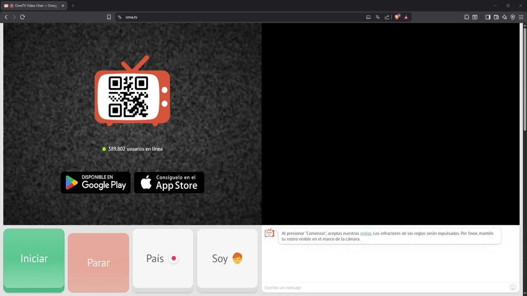The height and width of the screenshot is (296, 527).
Task: Click the share page icon
Action: pyautogui.click(x=387, y=17)
